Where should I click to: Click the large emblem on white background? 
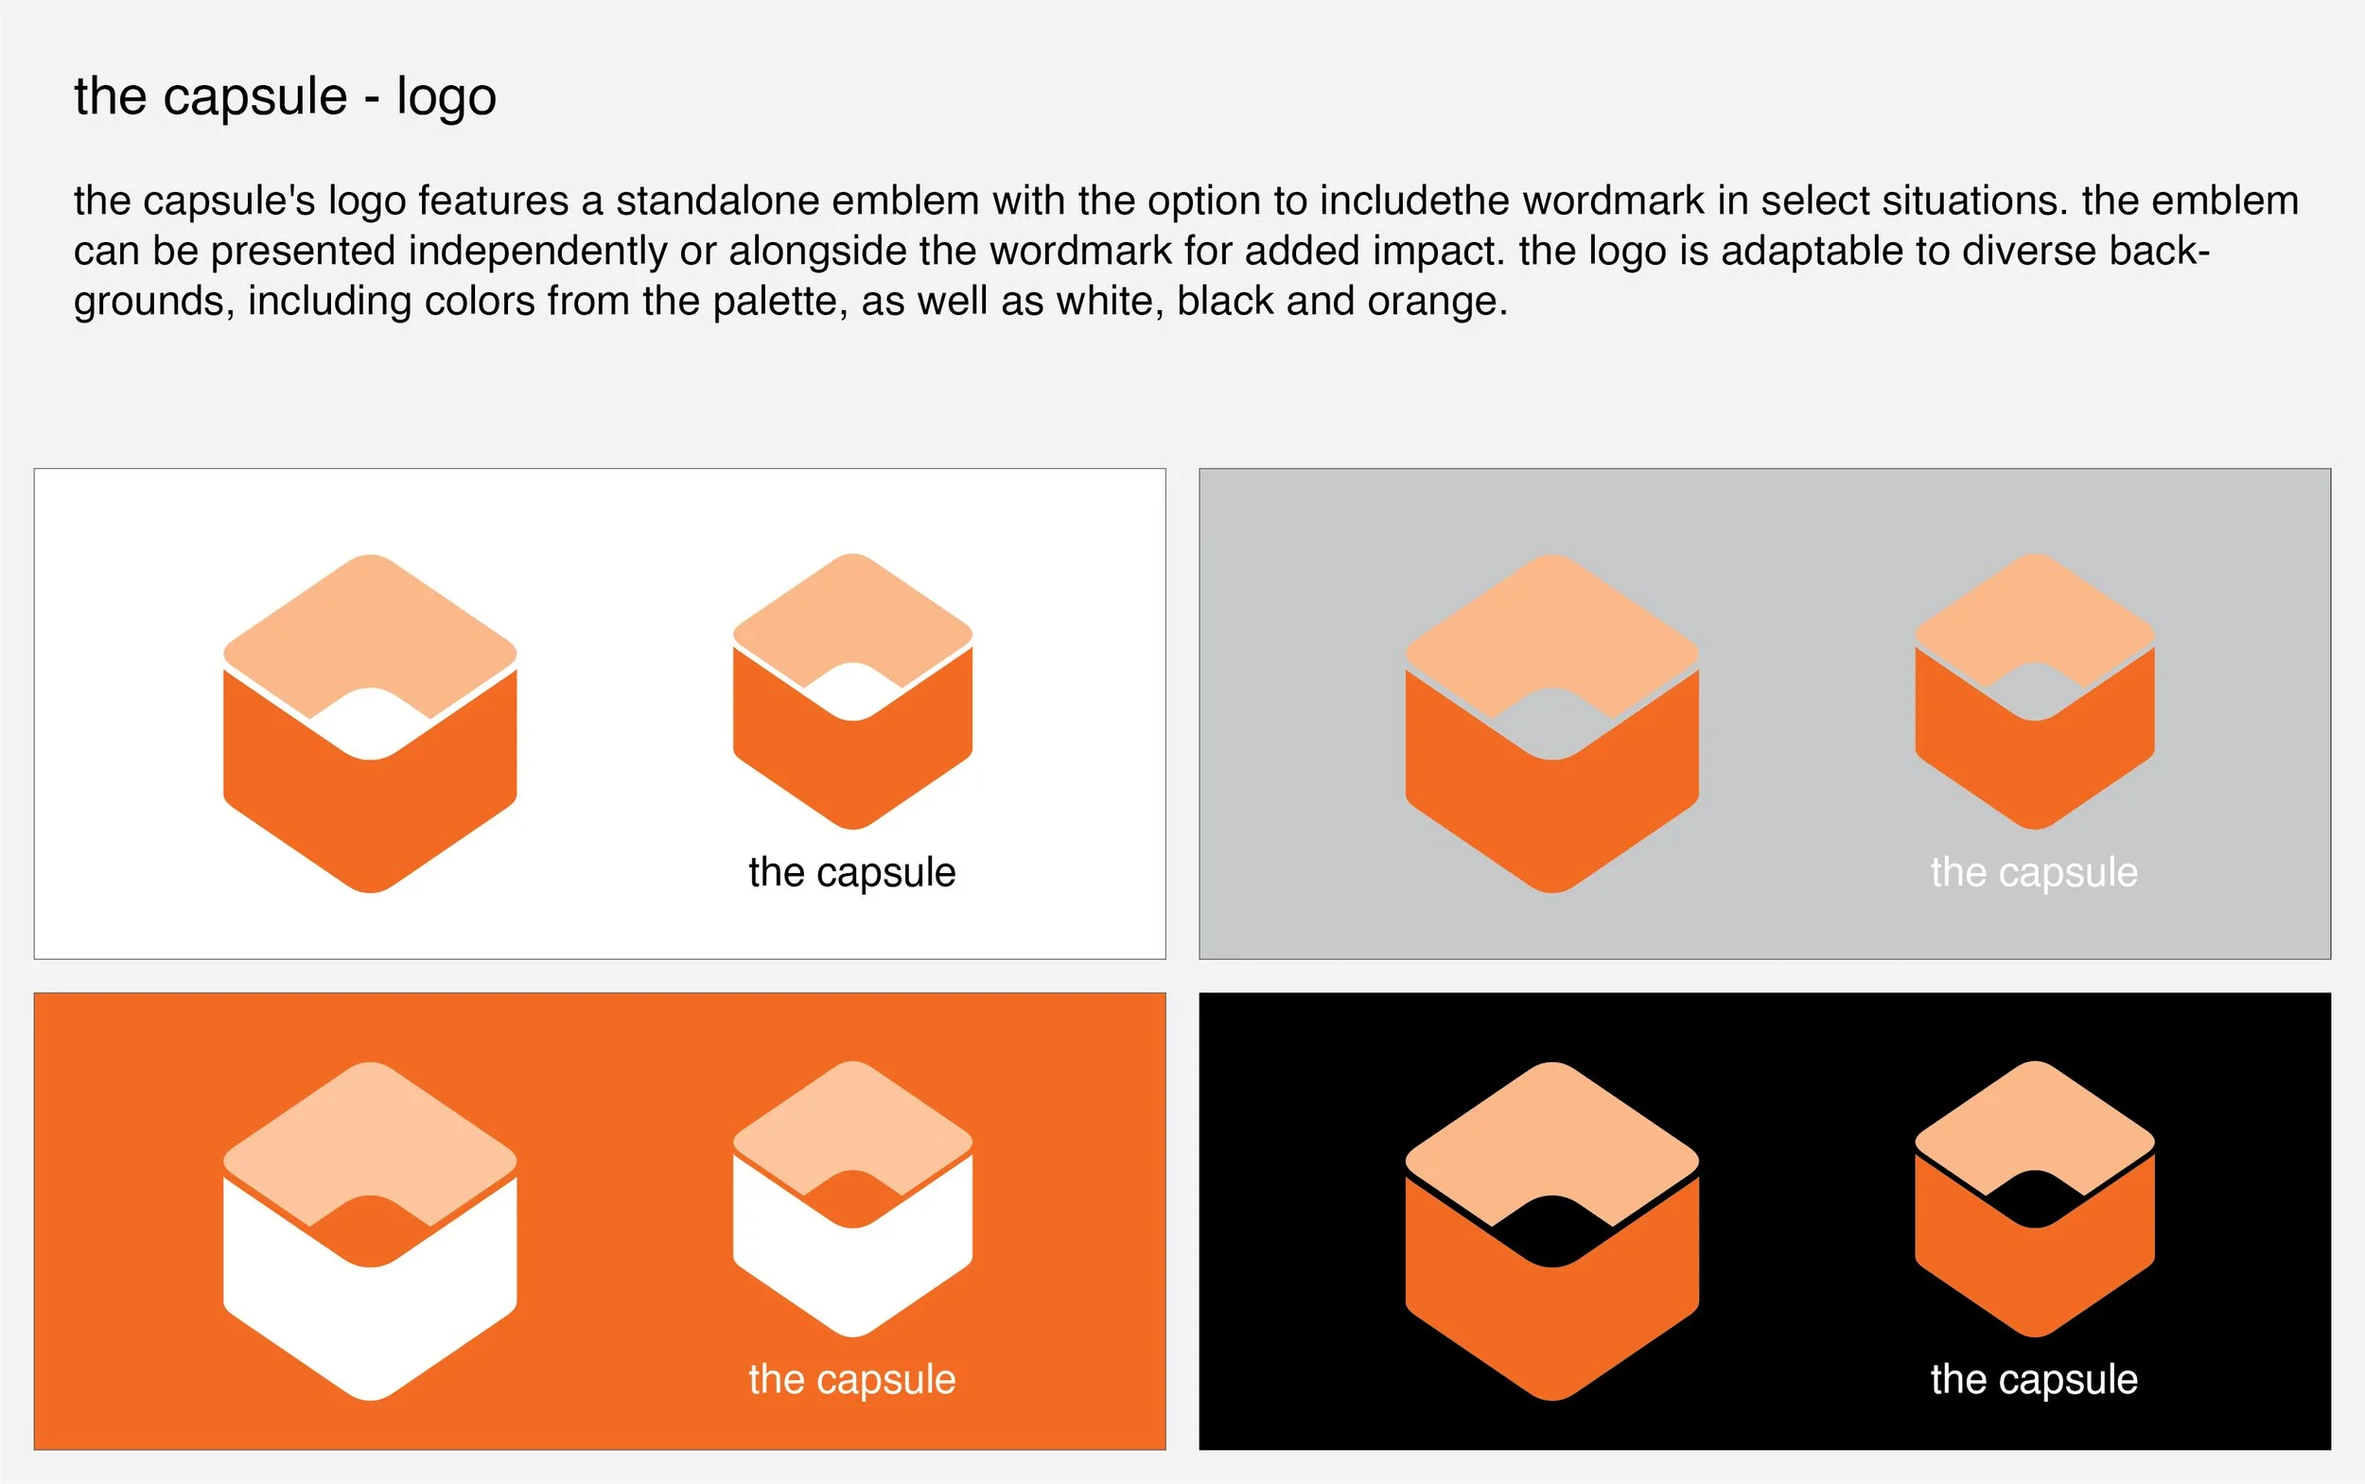tap(370, 724)
